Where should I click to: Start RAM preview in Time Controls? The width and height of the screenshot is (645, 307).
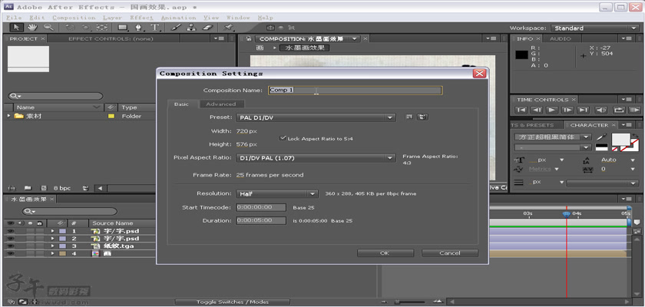pos(635,111)
